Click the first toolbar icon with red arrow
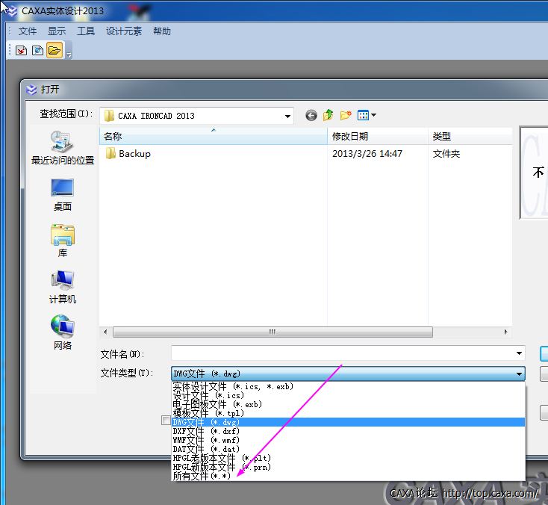 [x=21, y=50]
